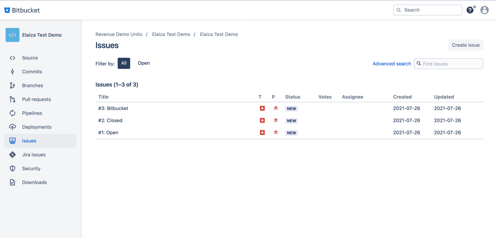This screenshot has height=238, width=496.
Task: Click the priority arrows icon for #3: Bitbucket
Action: click(x=276, y=108)
